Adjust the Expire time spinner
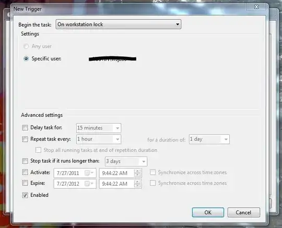This screenshot has width=282, height=228. (137, 184)
